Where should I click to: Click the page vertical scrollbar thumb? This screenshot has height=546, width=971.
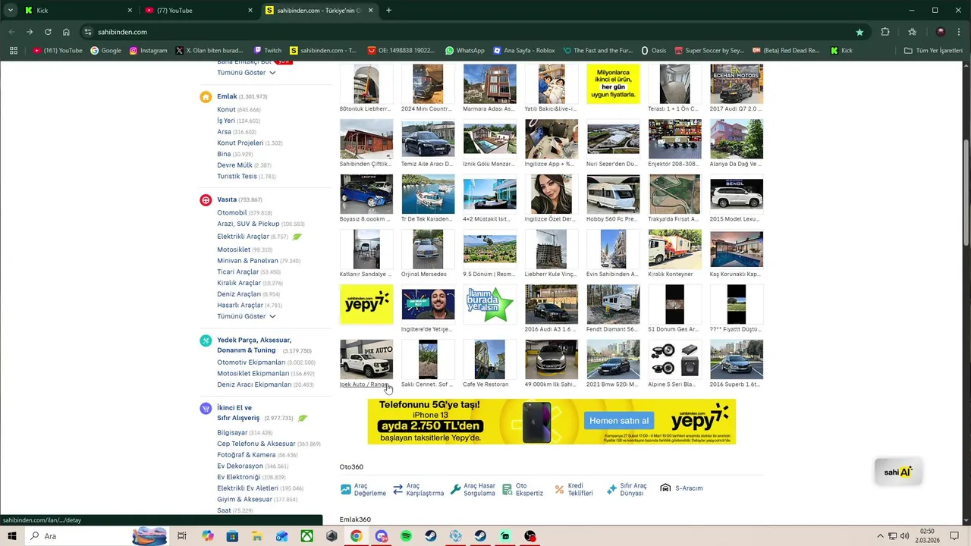pos(966,192)
